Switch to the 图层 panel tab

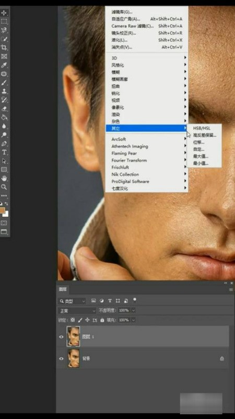63,289
